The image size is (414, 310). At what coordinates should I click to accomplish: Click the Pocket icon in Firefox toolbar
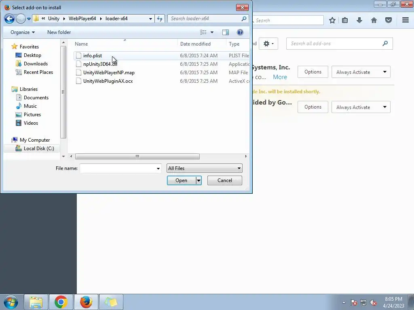coord(389,20)
